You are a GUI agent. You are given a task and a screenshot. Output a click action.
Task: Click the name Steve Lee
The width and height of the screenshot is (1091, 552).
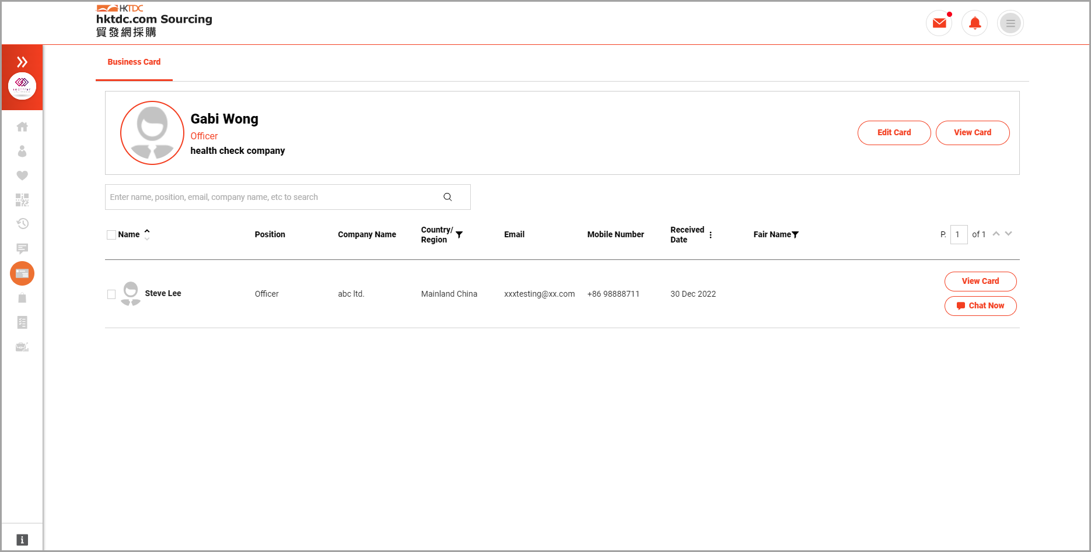163,293
